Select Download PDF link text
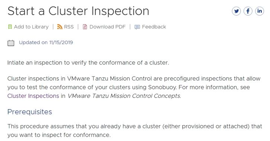The image size is (270, 141). coord(107,27)
